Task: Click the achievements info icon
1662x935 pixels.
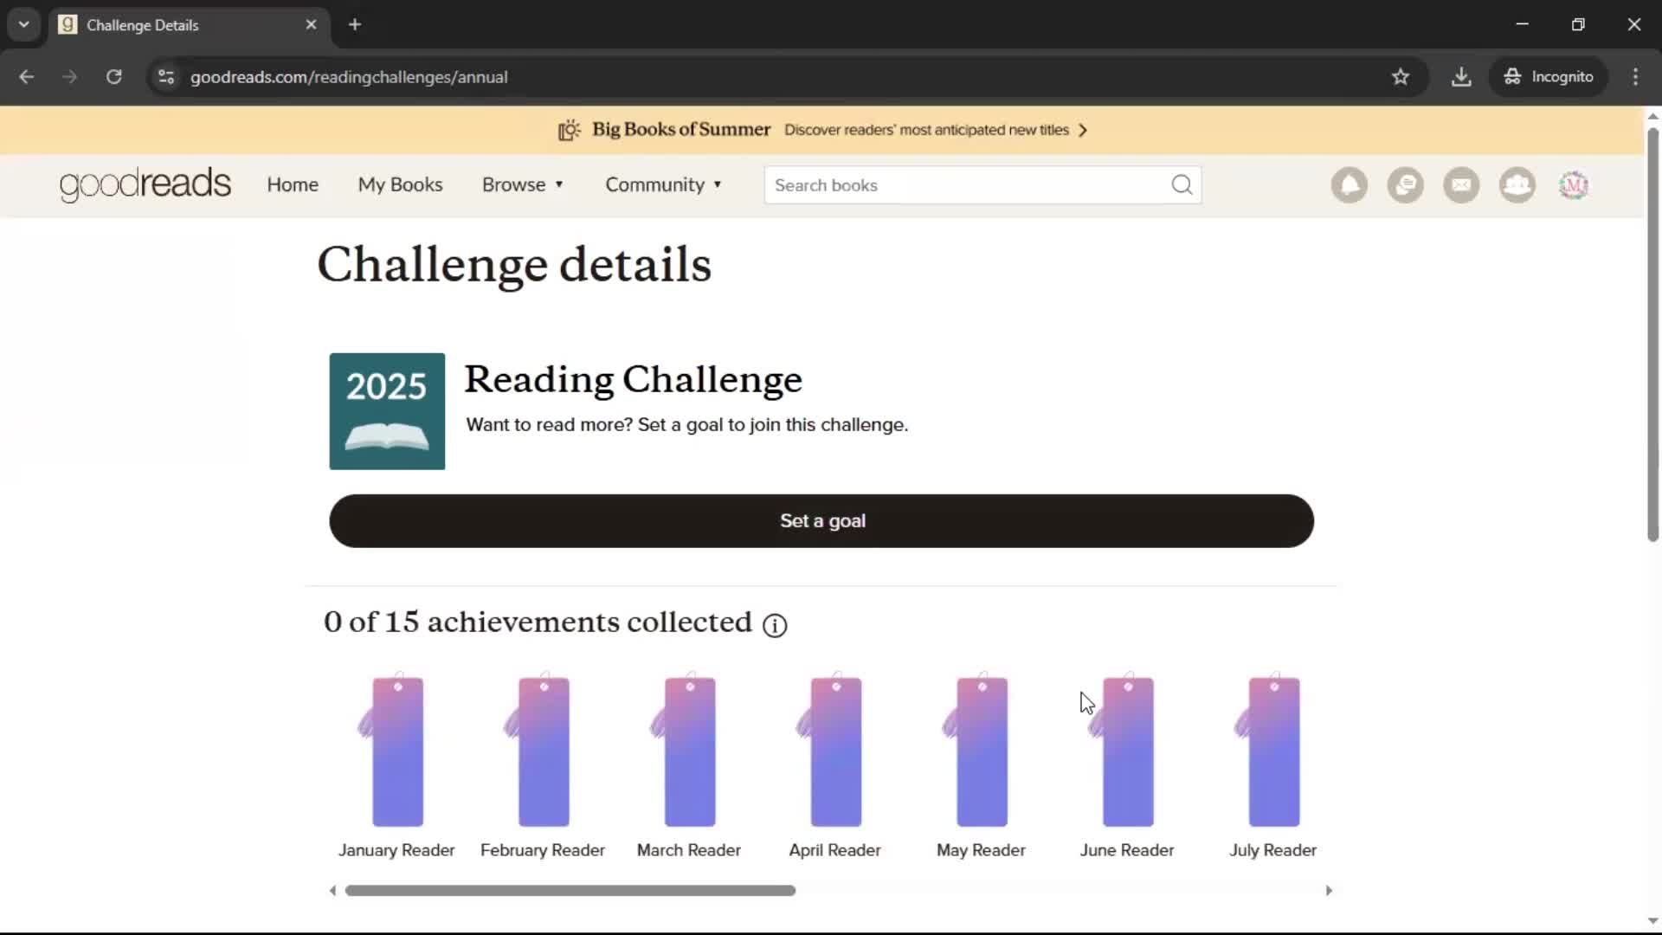Action: (775, 625)
